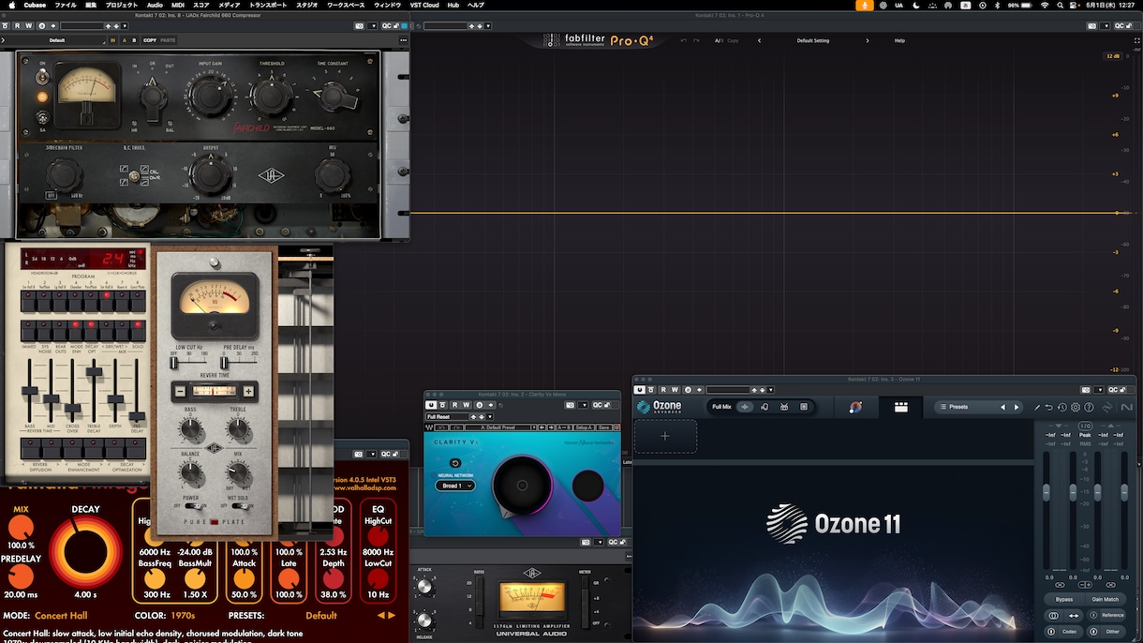Screen dimensions: 1143x643
Task: Add module with plus box in Ozone
Action: 665,436
